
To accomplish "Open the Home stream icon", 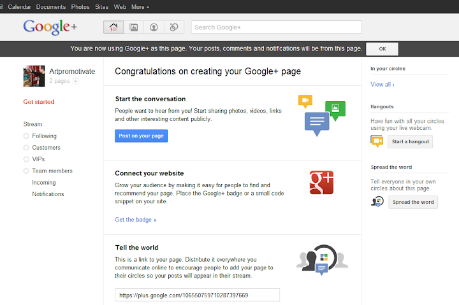I will (113, 27).
